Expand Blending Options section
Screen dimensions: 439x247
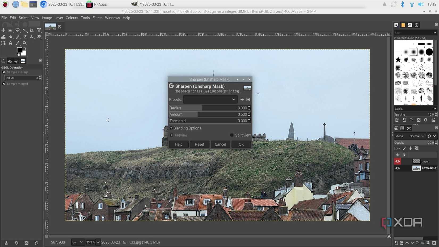(171, 128)
